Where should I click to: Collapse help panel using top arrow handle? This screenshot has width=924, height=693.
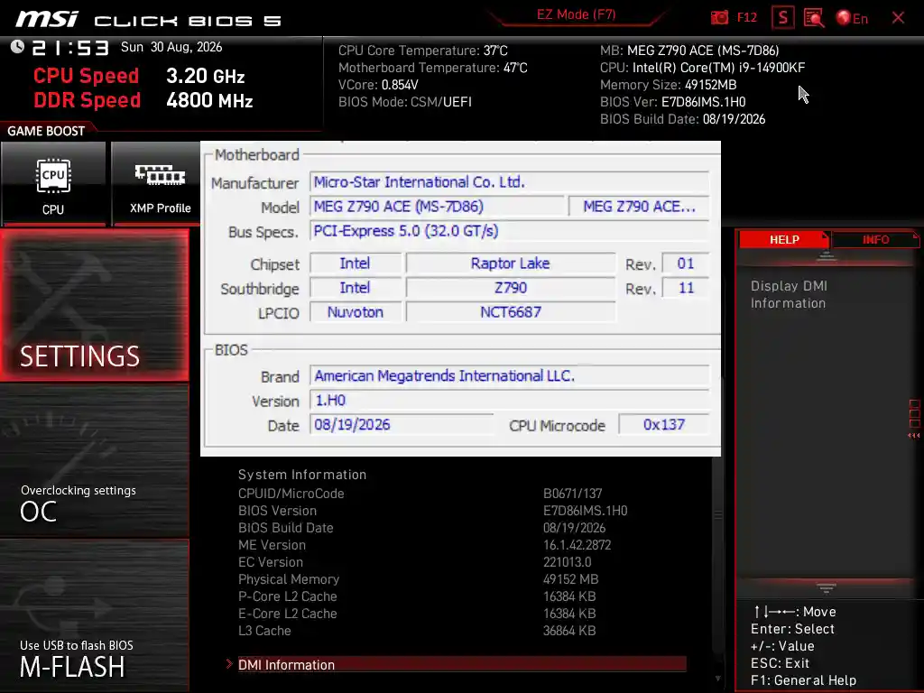[827, 256]
